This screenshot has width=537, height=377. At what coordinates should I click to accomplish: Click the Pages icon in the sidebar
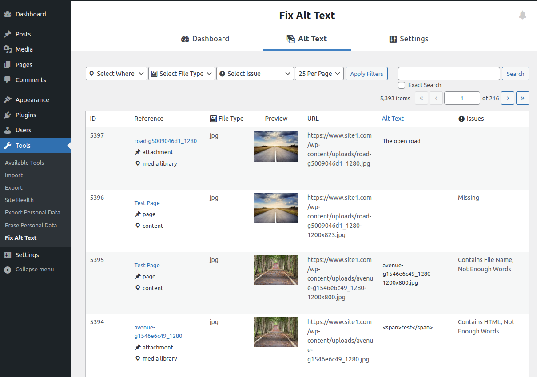(8, 65)
